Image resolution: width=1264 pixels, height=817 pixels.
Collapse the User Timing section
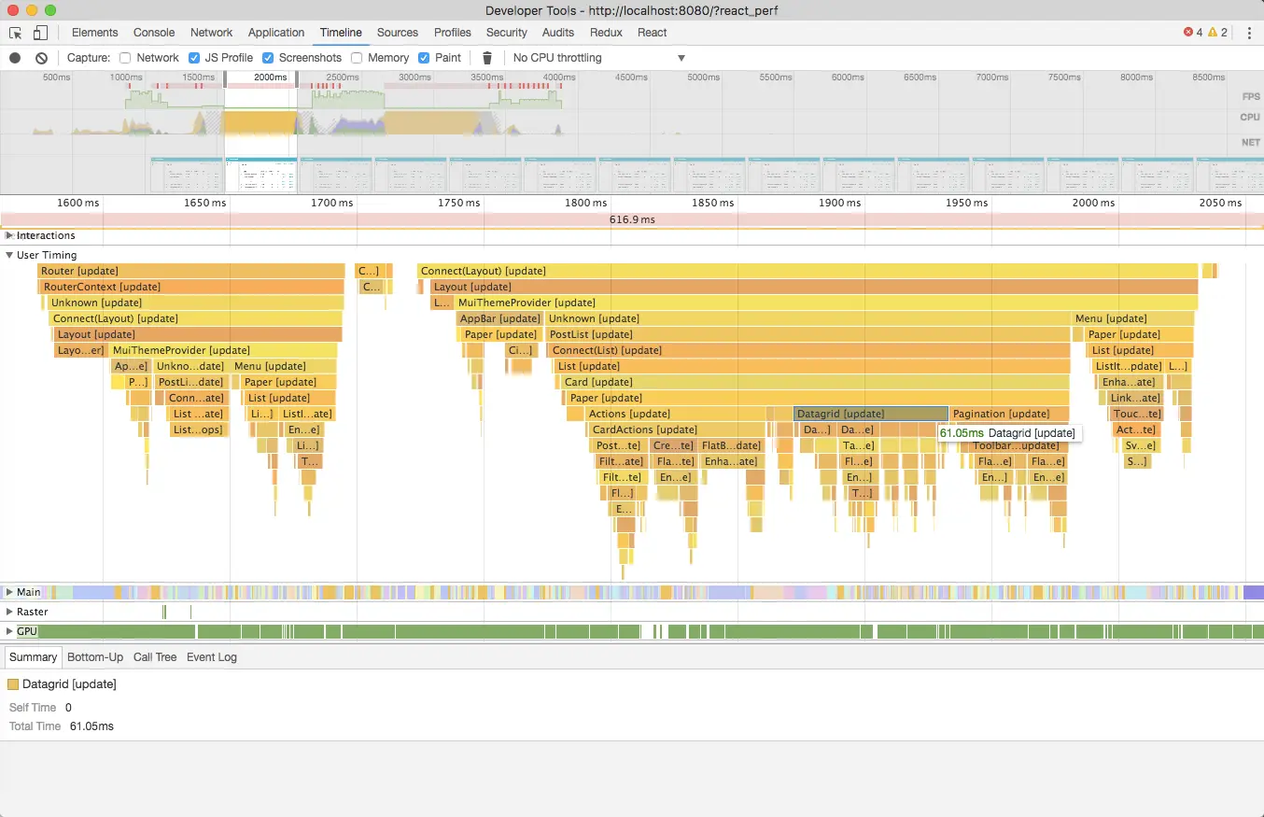7,254
